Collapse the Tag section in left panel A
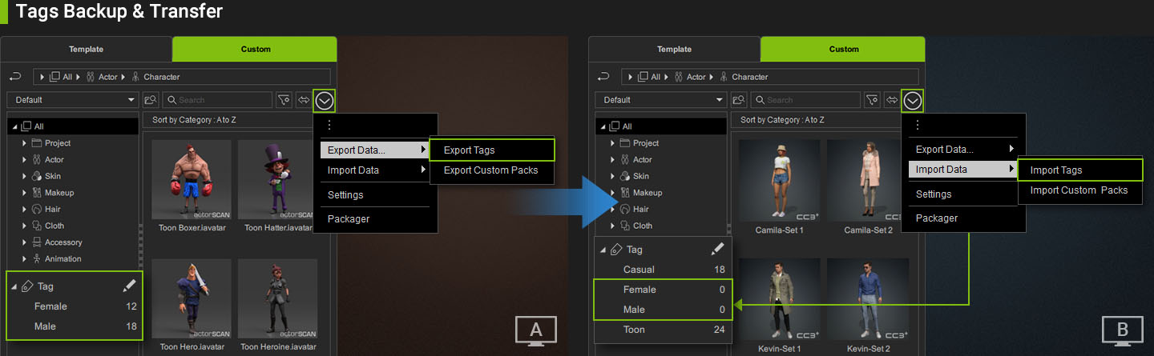This screenshot has height=356, width=1154. tap(14, 286)
